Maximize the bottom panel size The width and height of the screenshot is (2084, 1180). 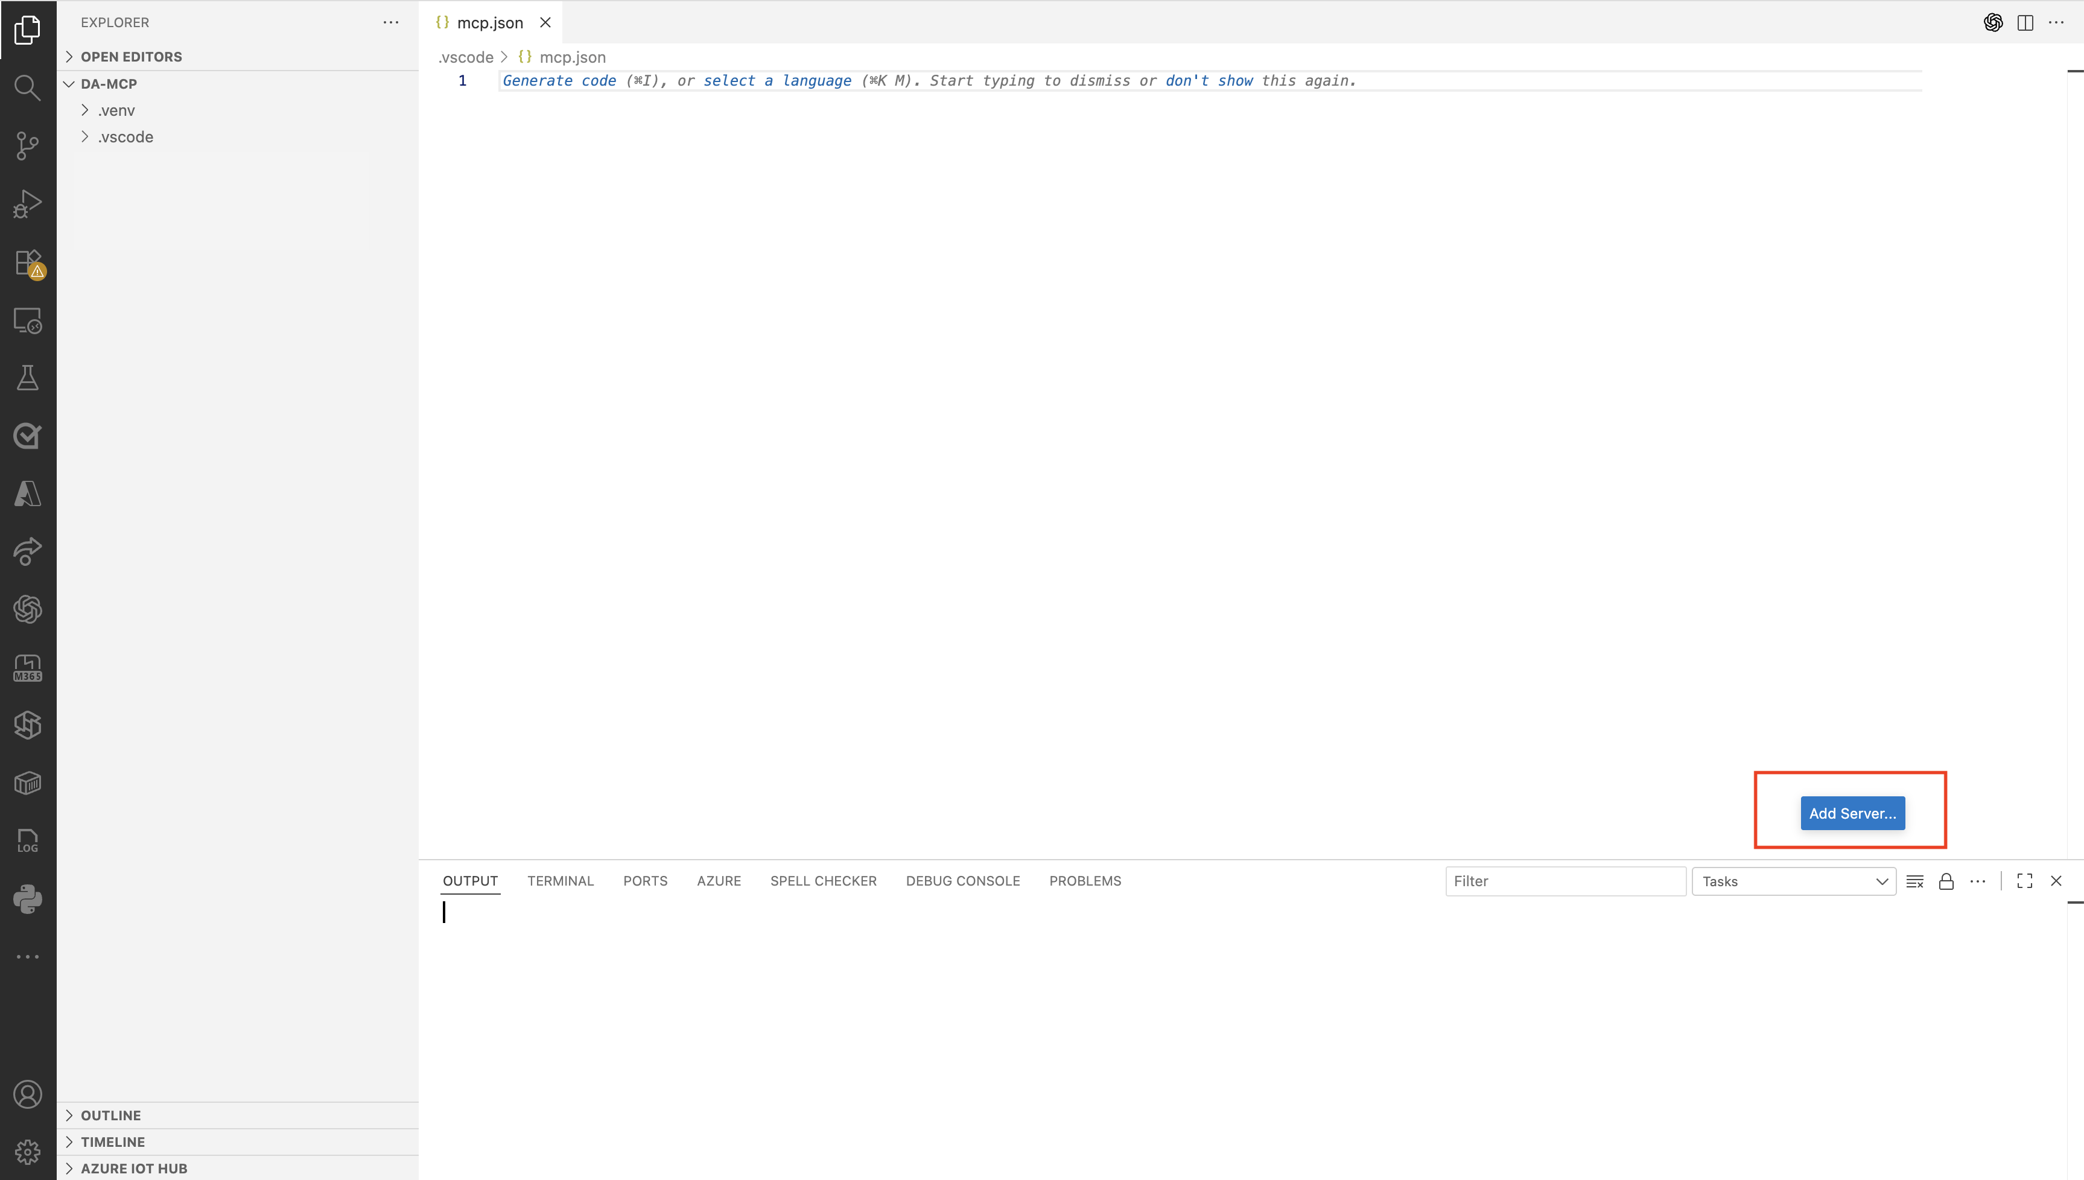click(x=2025, y=881)
